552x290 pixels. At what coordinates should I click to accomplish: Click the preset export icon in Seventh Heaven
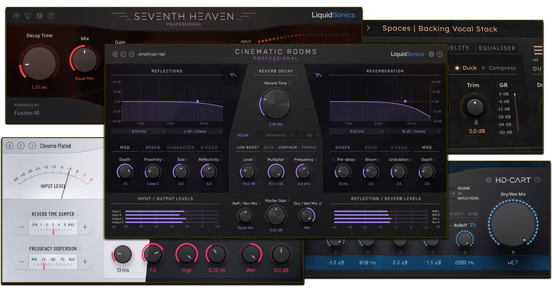[17, 16]
